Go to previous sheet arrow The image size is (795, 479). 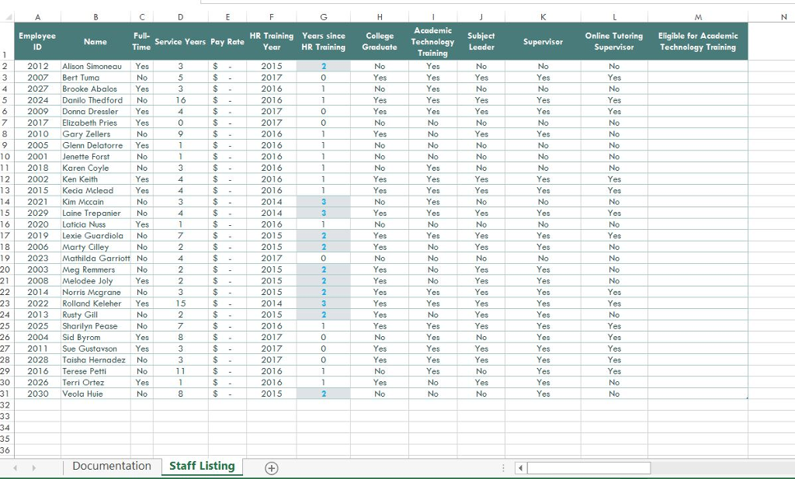pyautogui.click(x=16, y=468)
